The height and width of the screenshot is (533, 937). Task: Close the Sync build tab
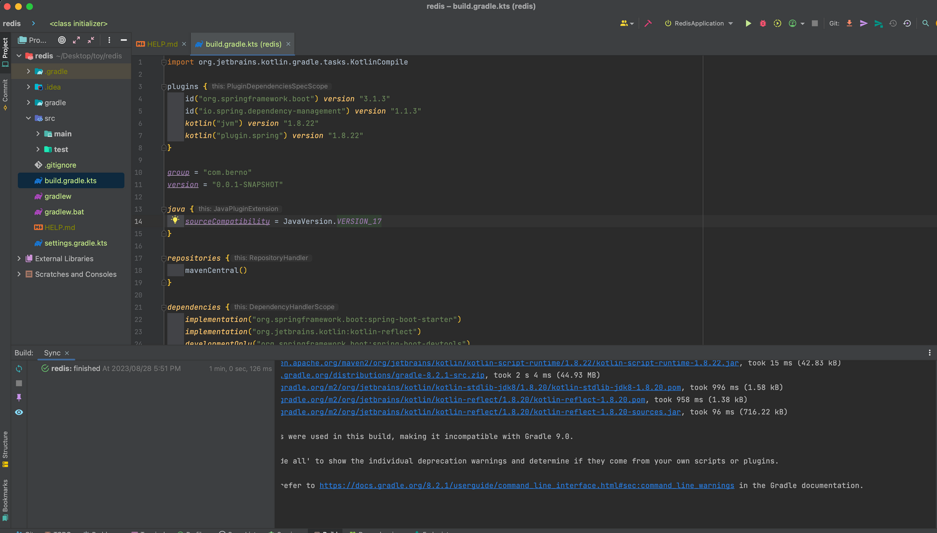[67, 353]
